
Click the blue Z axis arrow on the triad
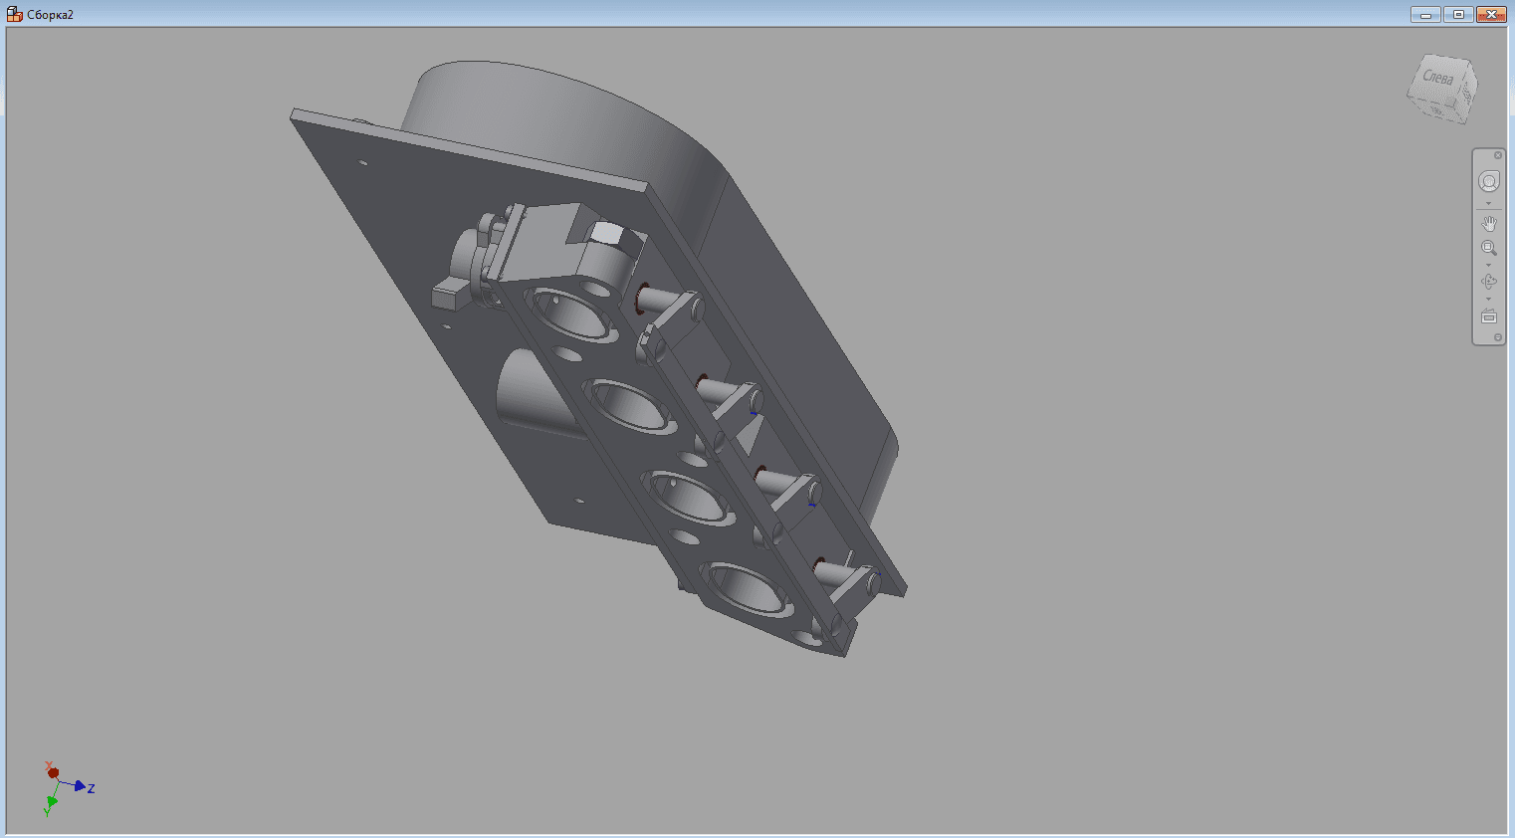tap(80, 786)
